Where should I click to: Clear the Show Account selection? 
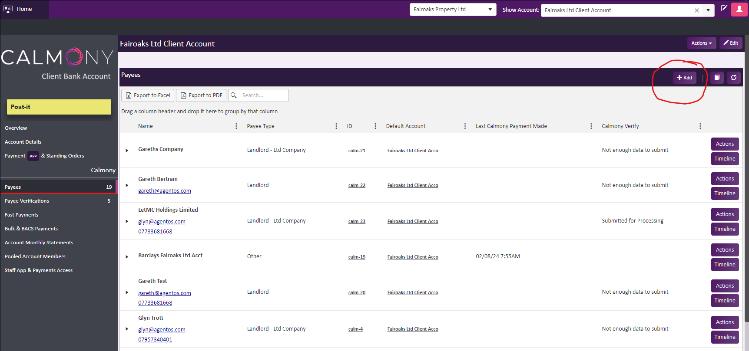[x=696, y=10]
